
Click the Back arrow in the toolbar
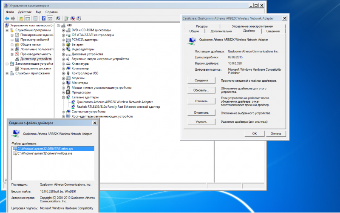point(7,19)
